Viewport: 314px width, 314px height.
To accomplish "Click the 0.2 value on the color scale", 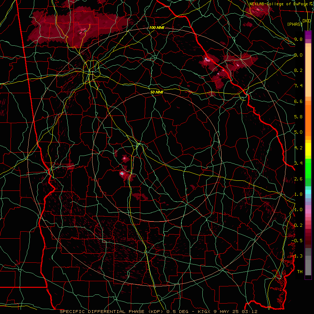I will 298,225.
